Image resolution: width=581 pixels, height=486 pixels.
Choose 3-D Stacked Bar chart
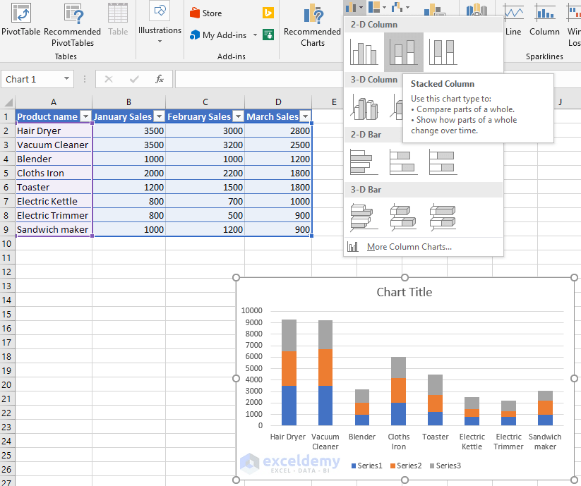[404, 217]
